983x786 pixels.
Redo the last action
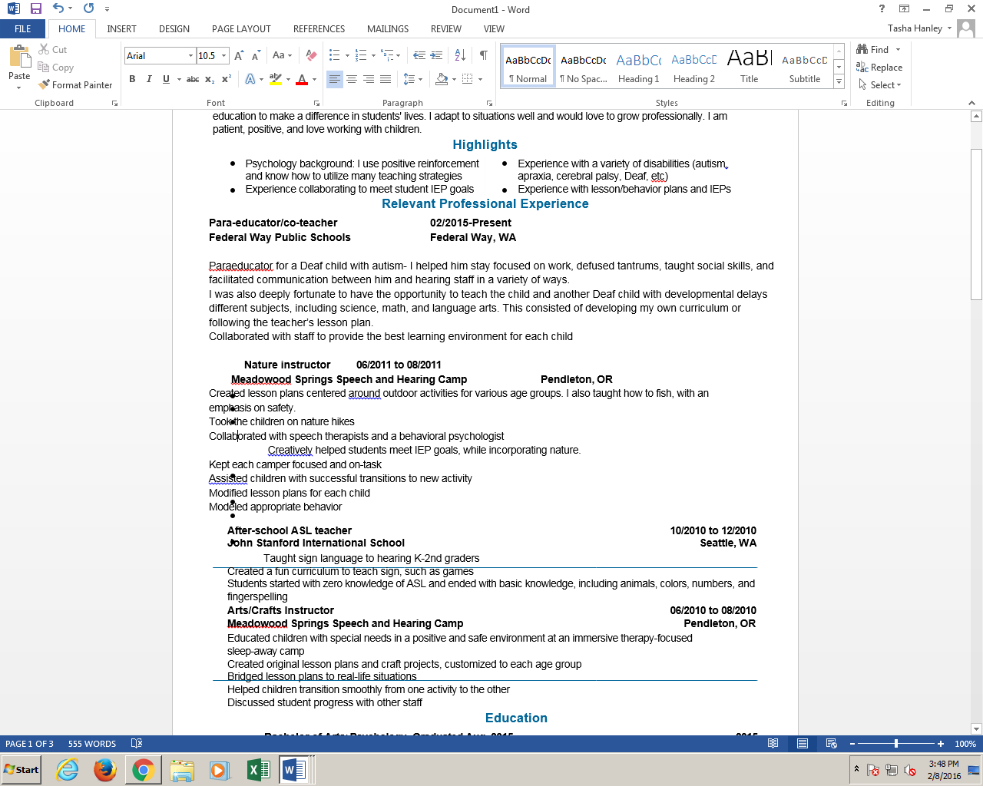(88, 9)
